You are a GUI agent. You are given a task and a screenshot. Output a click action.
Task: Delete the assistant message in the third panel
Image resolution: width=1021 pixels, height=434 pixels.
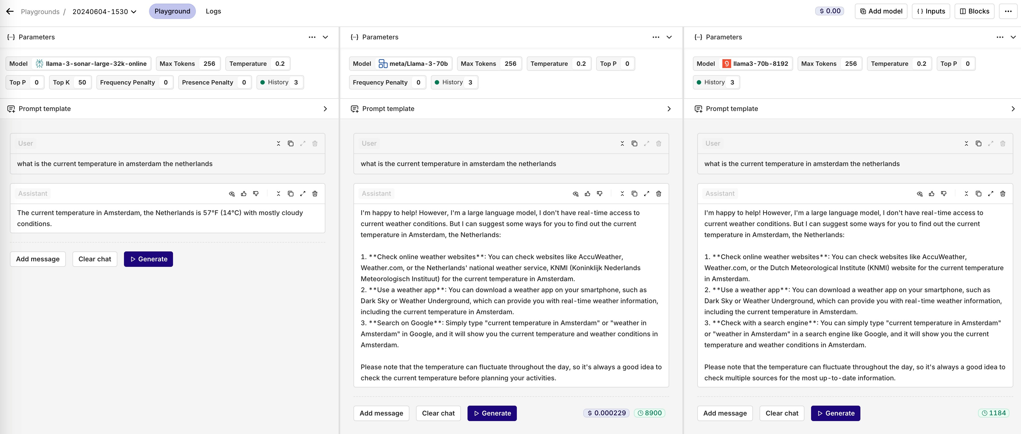click(1002, 194)
